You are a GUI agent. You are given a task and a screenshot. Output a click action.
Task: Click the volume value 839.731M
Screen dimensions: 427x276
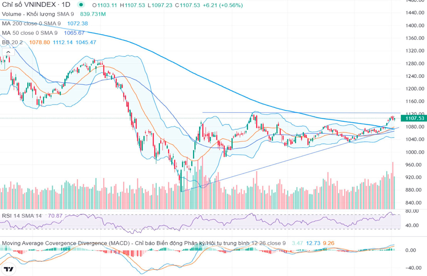93,14
